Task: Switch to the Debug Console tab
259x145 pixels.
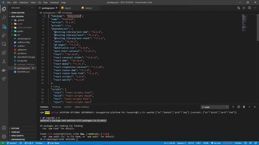Action: click(82, 107)
